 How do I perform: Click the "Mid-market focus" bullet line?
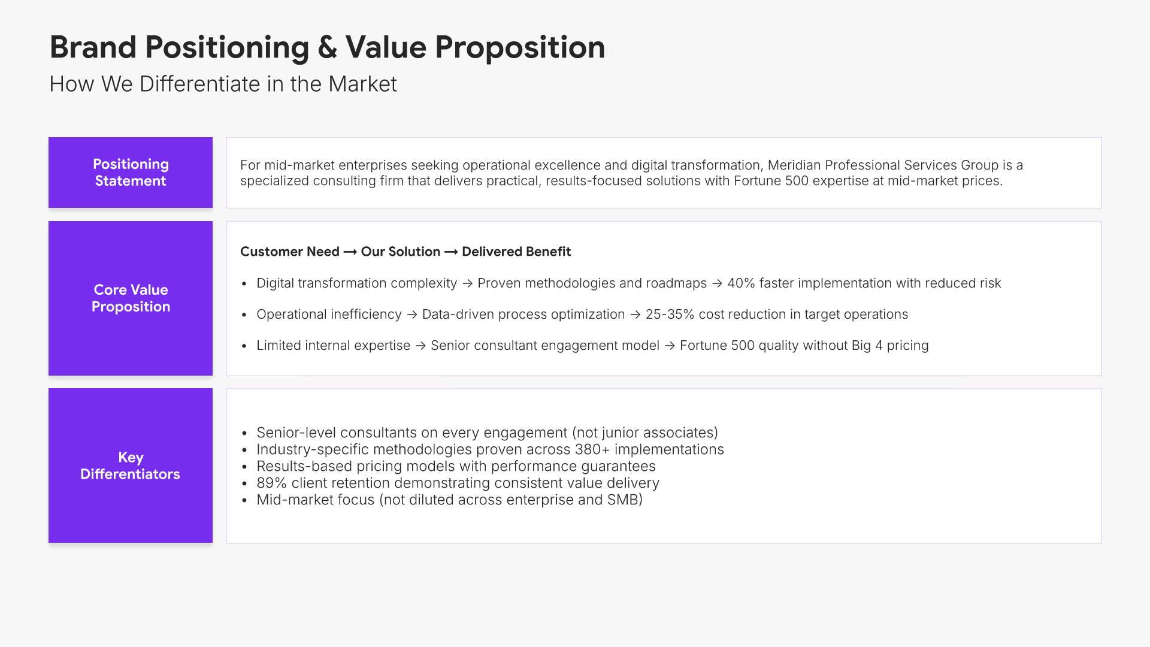449,500
